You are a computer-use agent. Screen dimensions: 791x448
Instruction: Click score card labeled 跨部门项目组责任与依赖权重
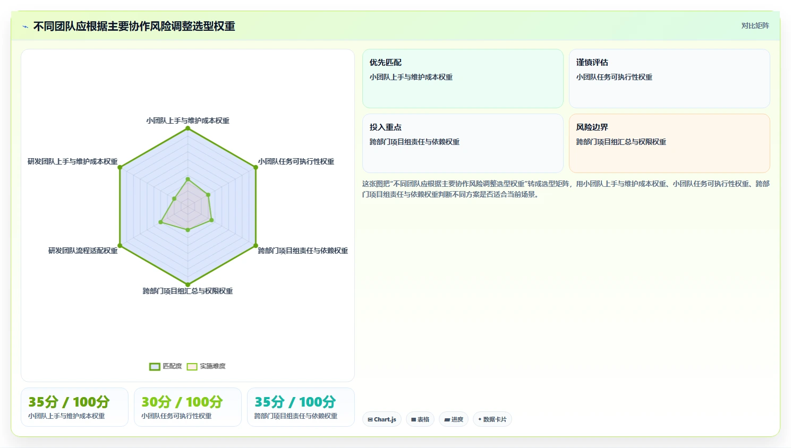pos(301,407)
